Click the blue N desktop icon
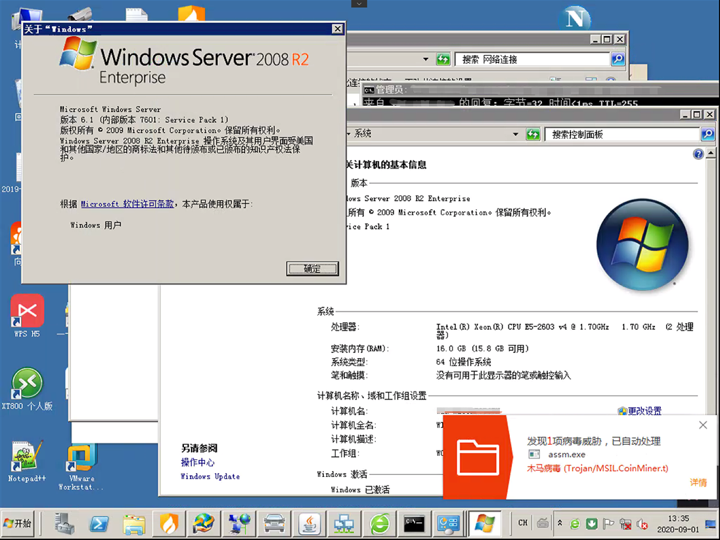The width and height of the screenshot is (720, 540). click(574, 19)
